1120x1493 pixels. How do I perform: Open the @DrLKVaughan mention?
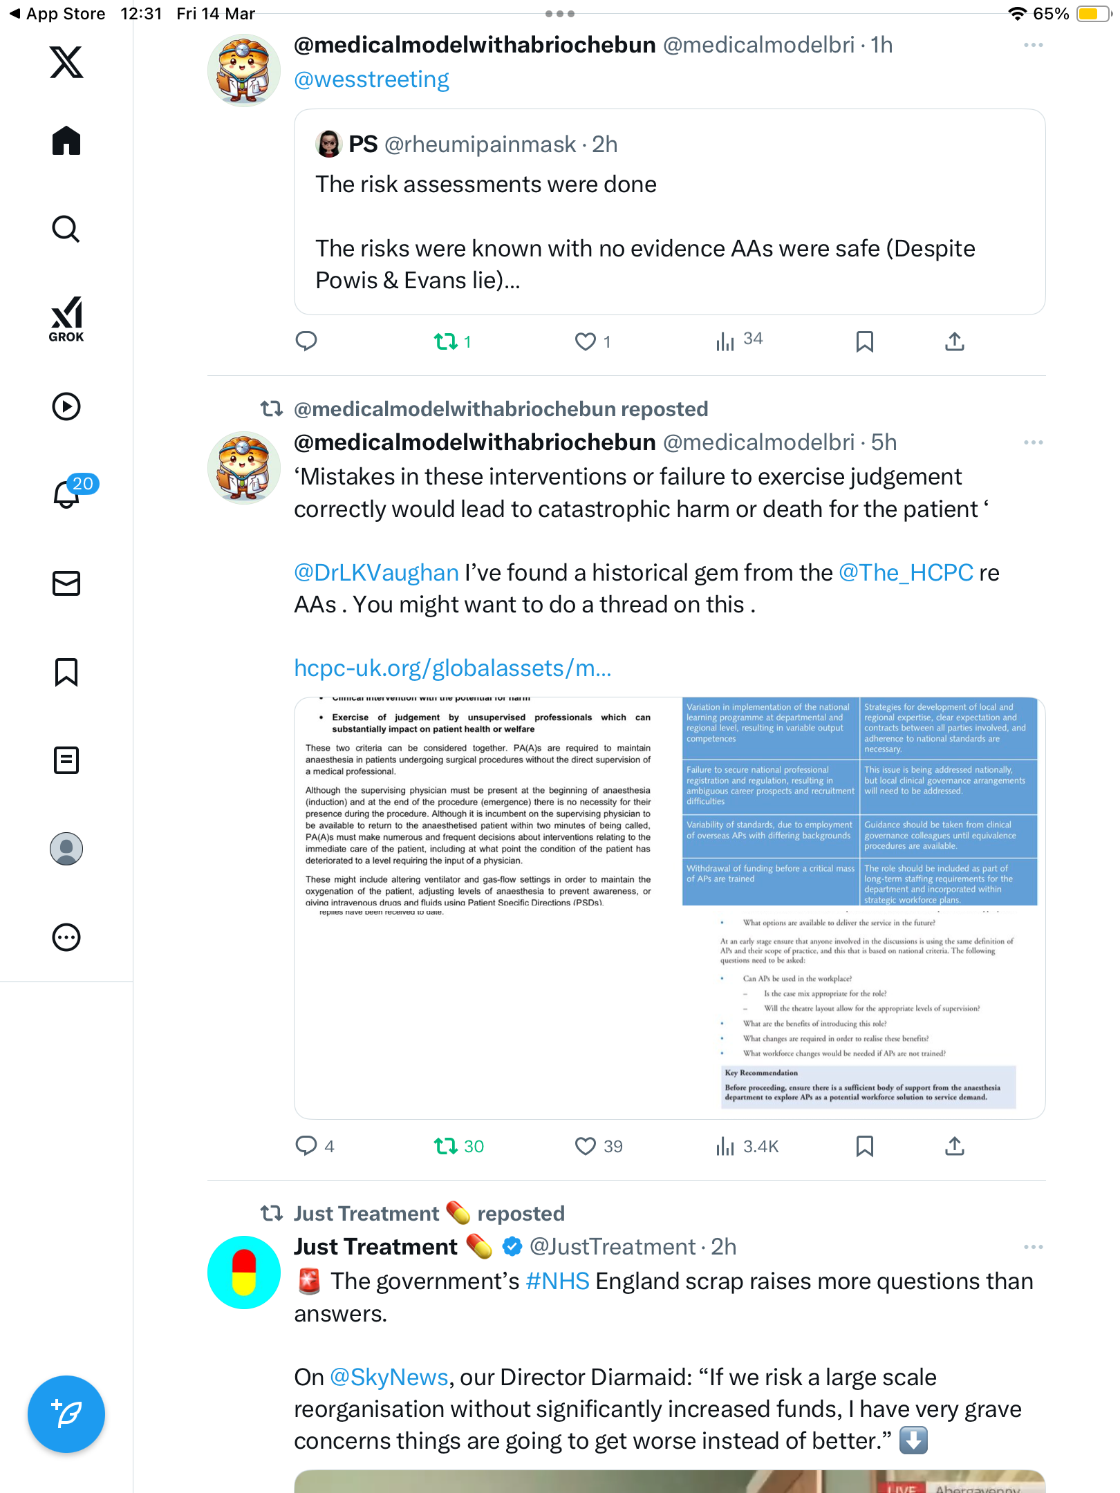(x=376, y=572)
